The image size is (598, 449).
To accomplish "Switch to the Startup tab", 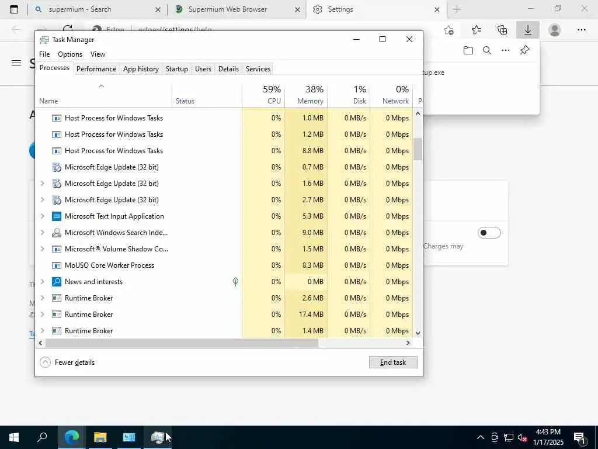I will click(176, 69).
